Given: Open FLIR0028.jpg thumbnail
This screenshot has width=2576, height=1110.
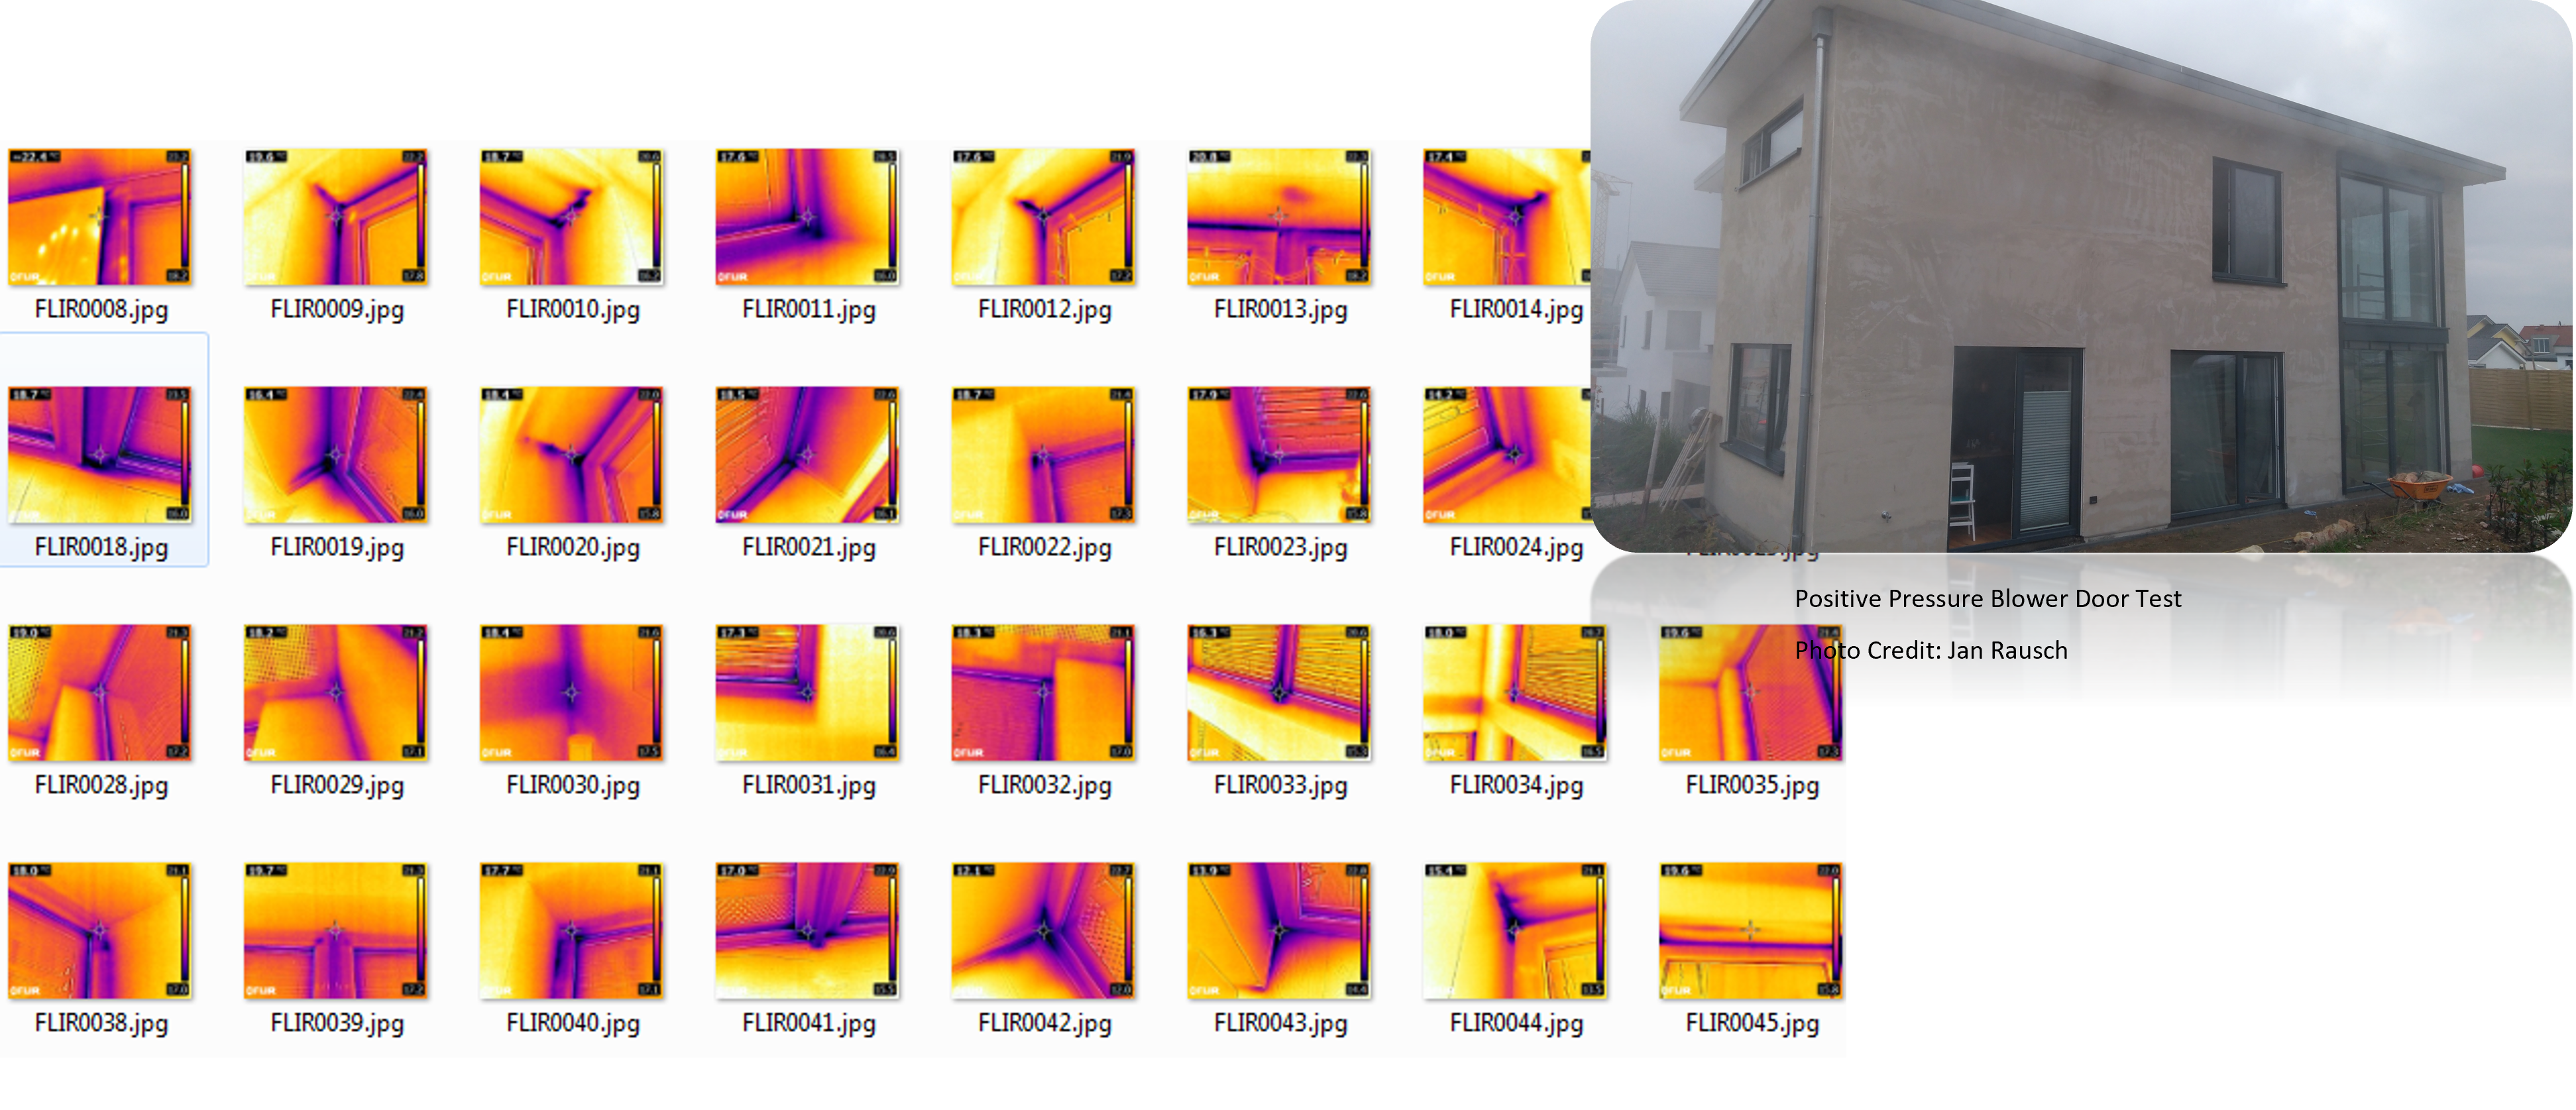Looking at the screenshot, I should tap(100, 693).
